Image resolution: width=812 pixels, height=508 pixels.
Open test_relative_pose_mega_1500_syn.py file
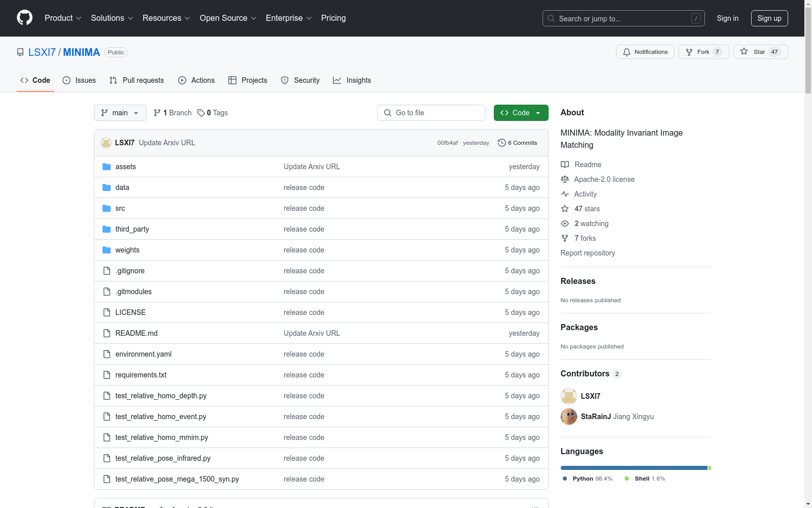pos(177,479)
